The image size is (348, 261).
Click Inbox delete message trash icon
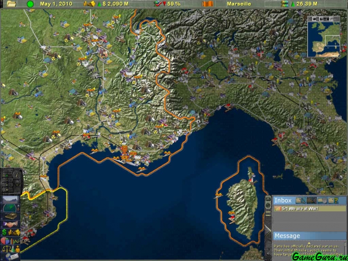coord(322,200)
